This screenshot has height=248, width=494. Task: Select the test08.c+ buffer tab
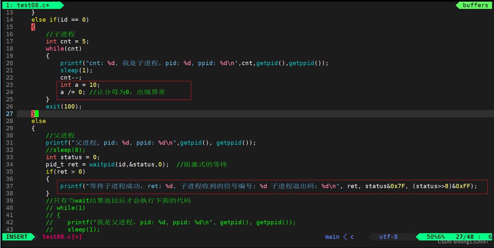coord(31,5)
